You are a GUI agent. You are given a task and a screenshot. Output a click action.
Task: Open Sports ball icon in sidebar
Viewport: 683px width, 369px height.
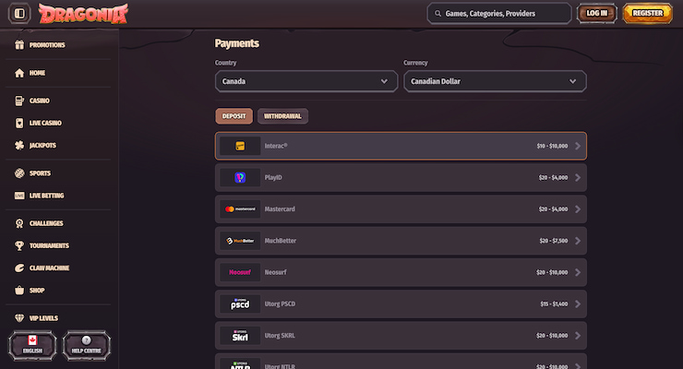pyautogui.click(x=19, y=173)
